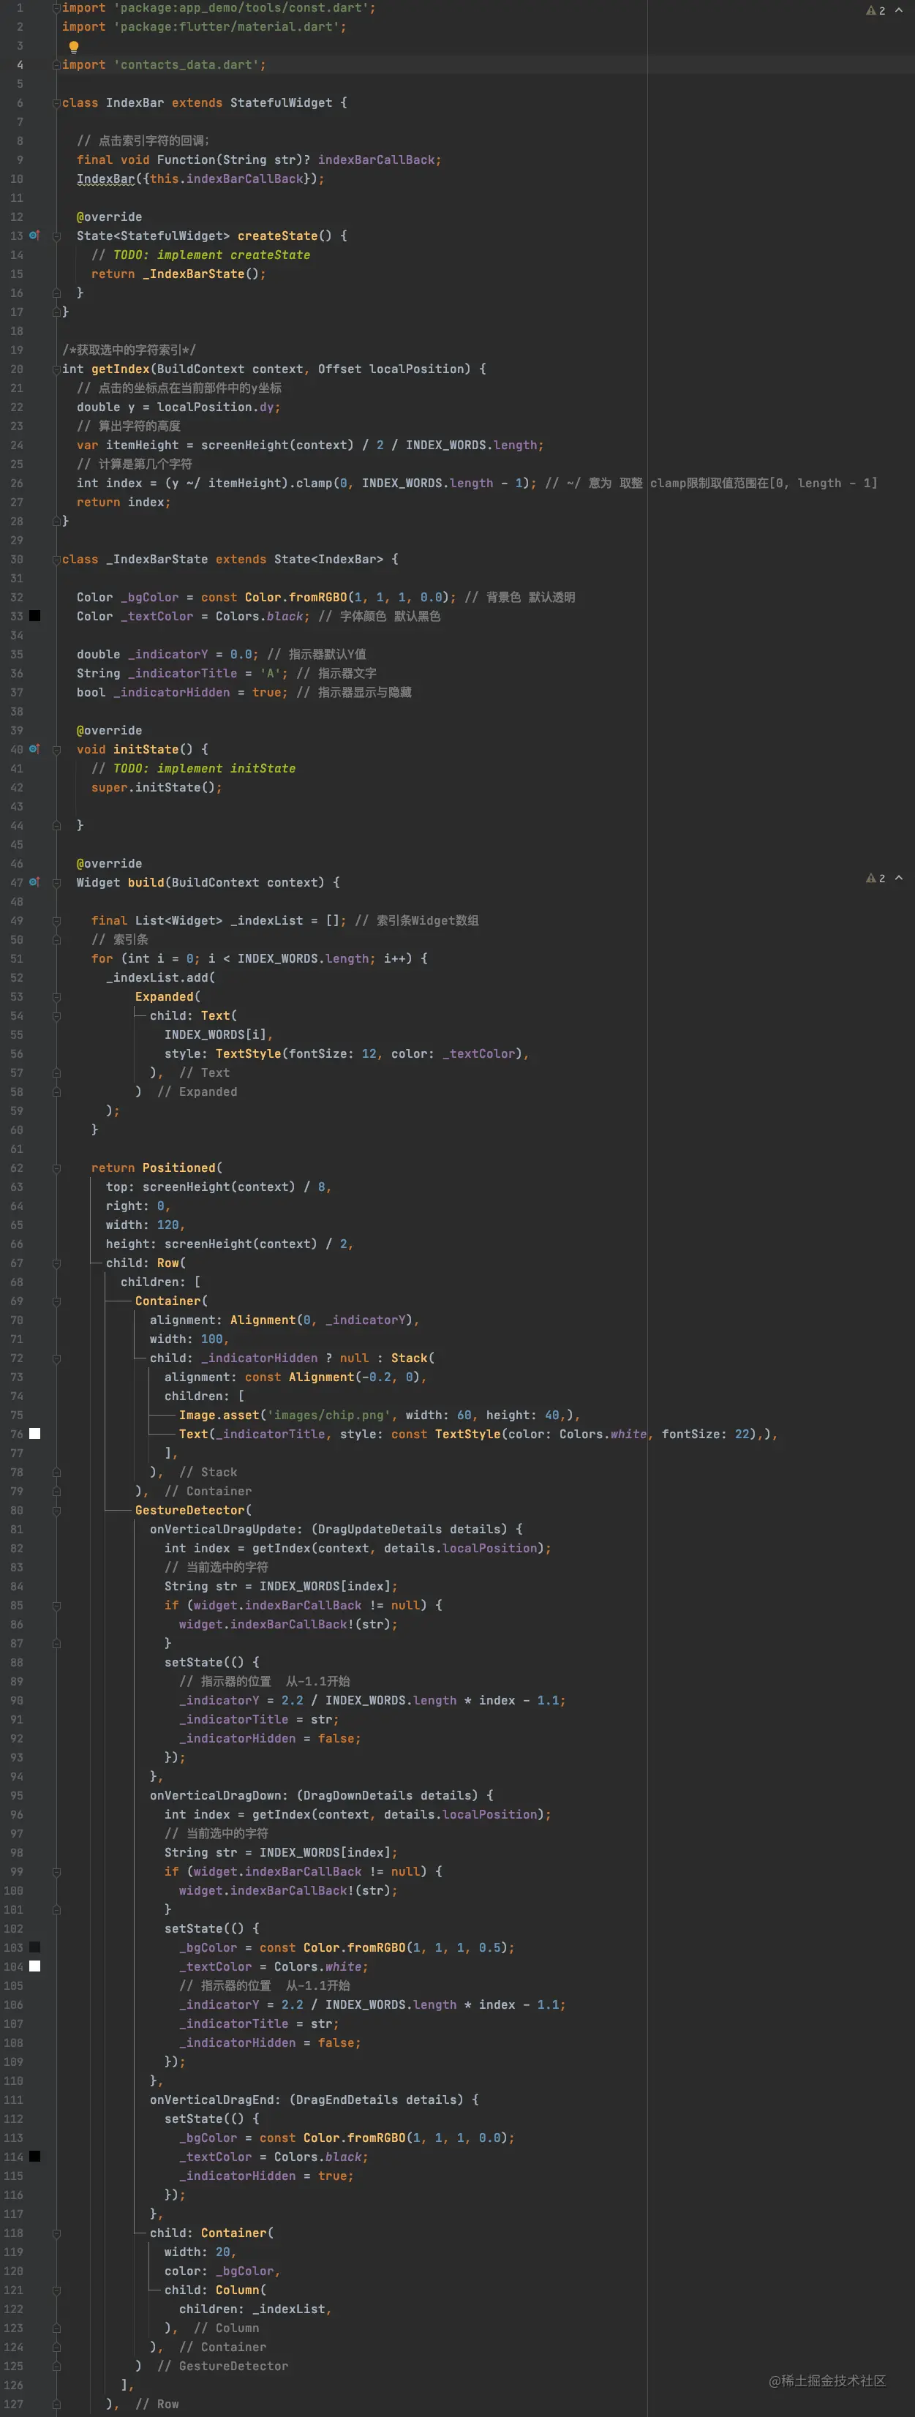Open the gray swatch for fromRGBO 0.5 line

pyautogui.click(x=34, y=1947)
